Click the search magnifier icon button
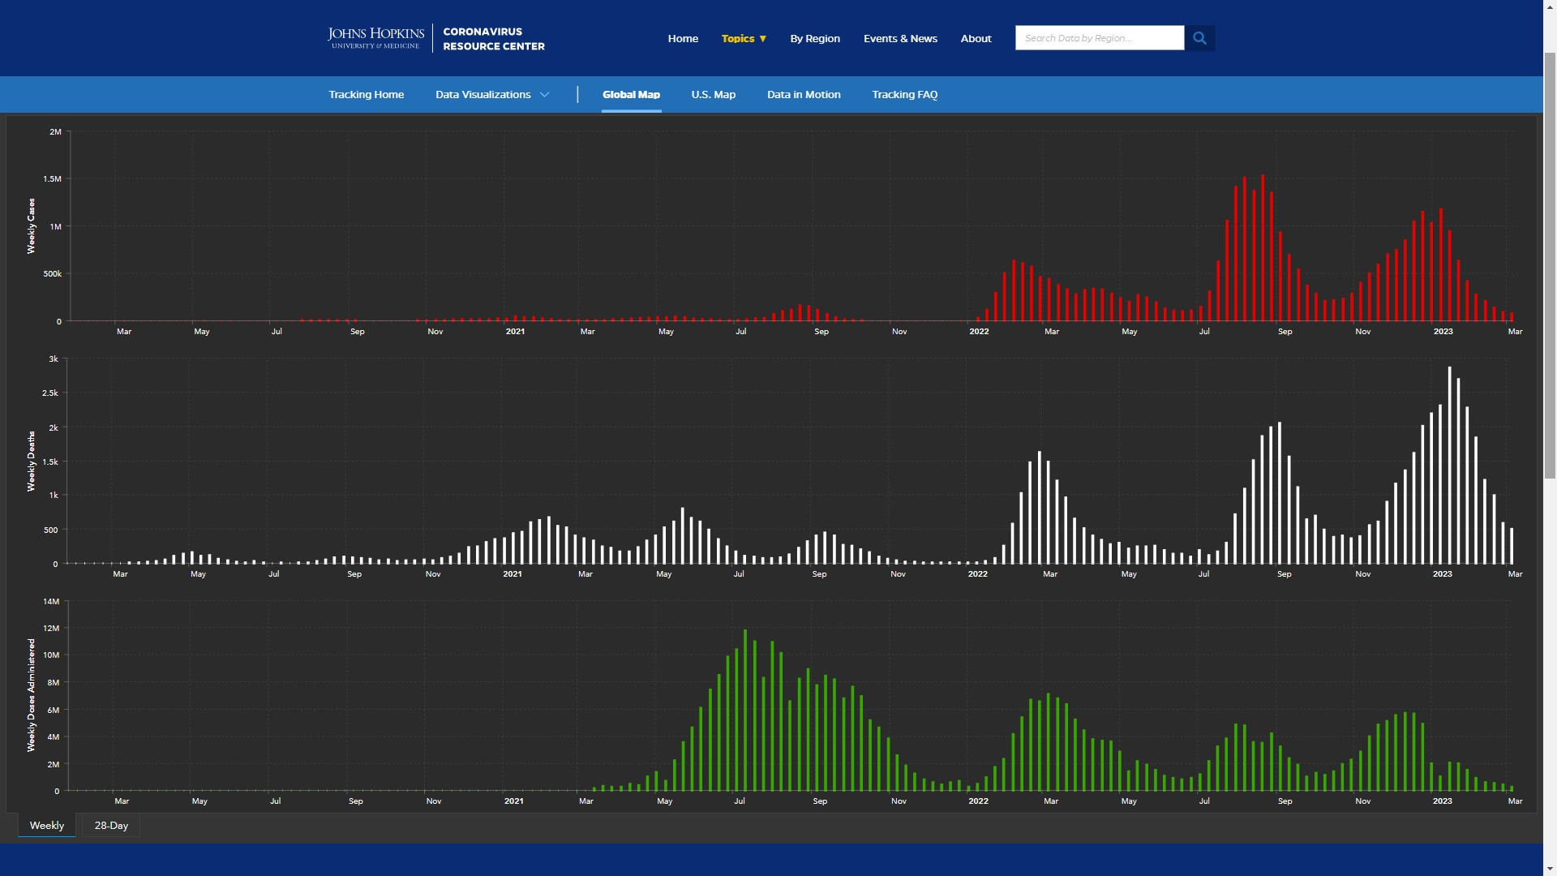This screenshot has width=1557, height=876. [1199, 38]
